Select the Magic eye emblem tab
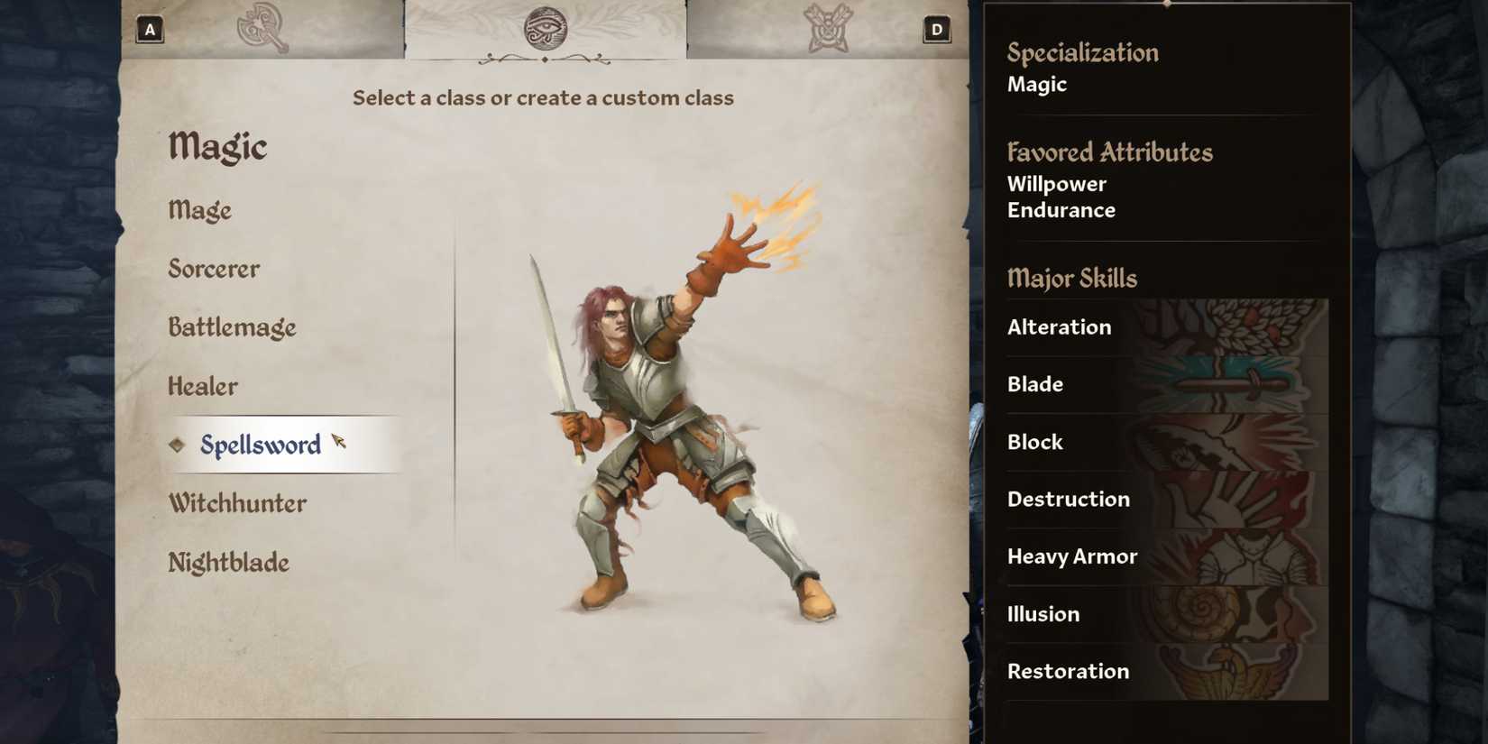The image size is (1488, 744). (546, 28)
